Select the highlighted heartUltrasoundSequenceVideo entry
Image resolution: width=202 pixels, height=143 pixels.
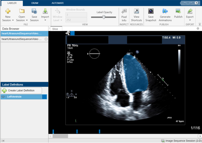pyautogui.click(x=24, y=33)
